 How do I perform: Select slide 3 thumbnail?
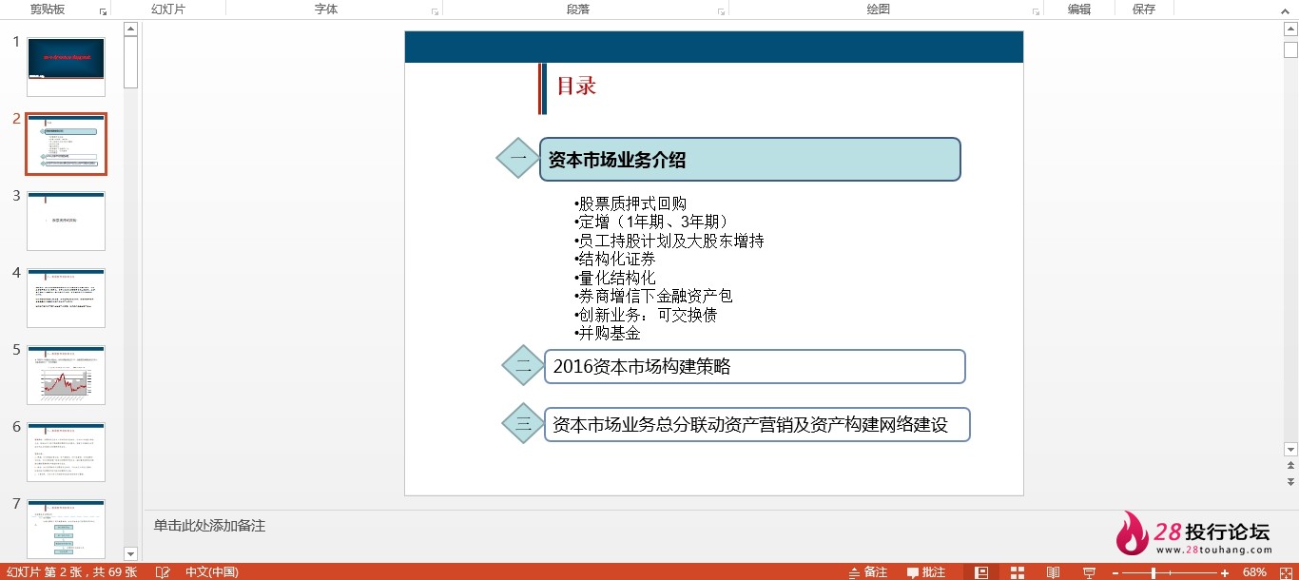tap(66, 221)
